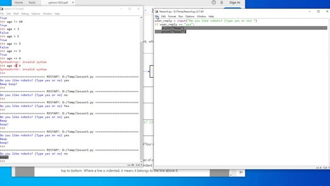The image size is (330, 186).
Task: Open Format menu in lesson3.py editor
Action: coord(172,17)
